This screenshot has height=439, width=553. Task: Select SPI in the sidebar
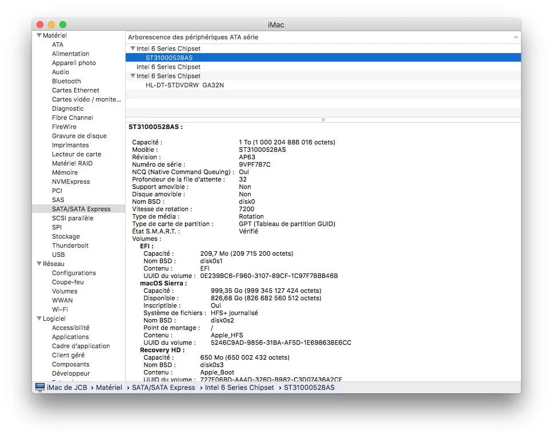tap(57, 227)
